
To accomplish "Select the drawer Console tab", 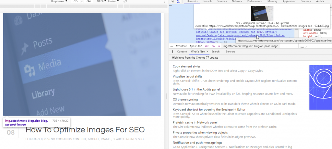I will click(x=182, y=52).
